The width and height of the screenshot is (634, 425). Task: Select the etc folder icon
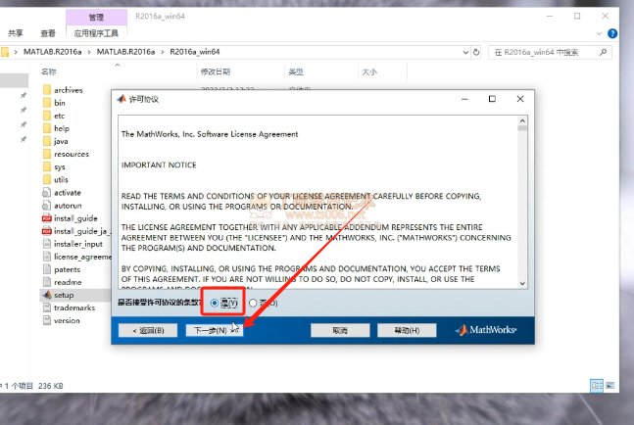tap(47, 116)
